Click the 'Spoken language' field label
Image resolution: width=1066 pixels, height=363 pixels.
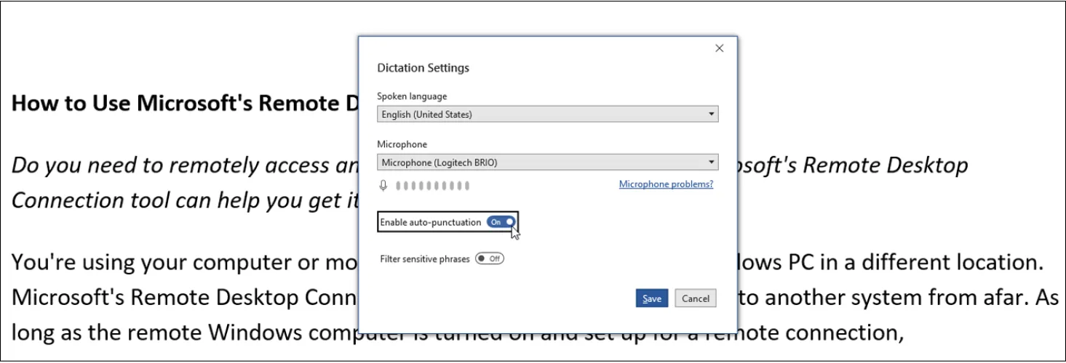pyautogui.click(x=412, y=96)
